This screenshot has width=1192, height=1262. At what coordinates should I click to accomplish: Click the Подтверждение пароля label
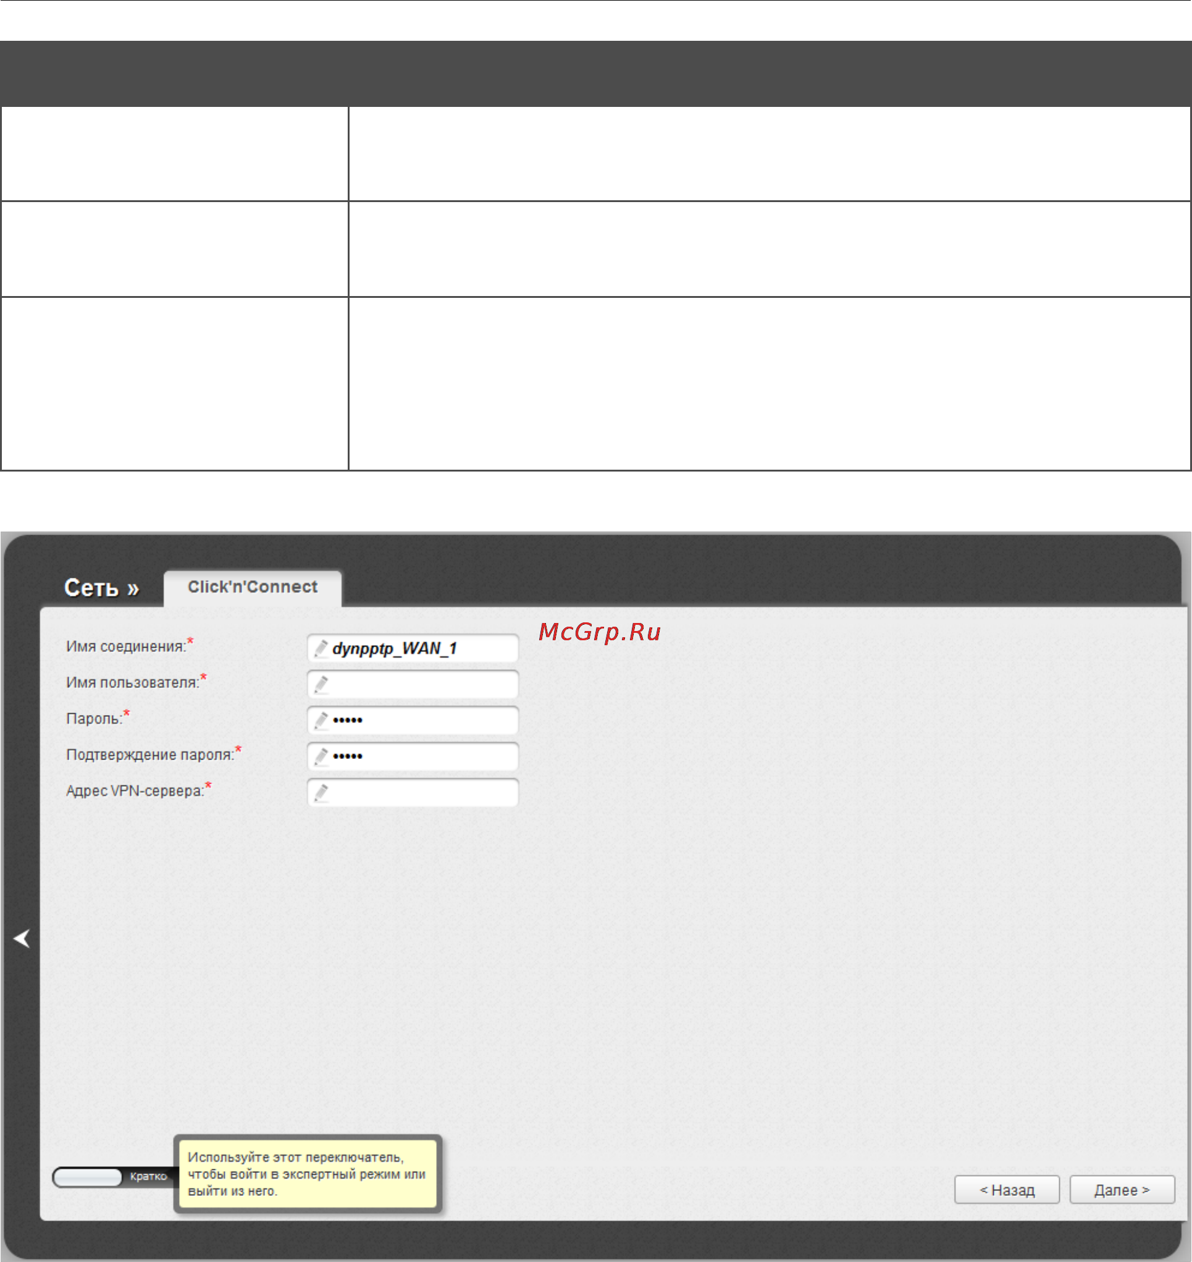(150, 755)
